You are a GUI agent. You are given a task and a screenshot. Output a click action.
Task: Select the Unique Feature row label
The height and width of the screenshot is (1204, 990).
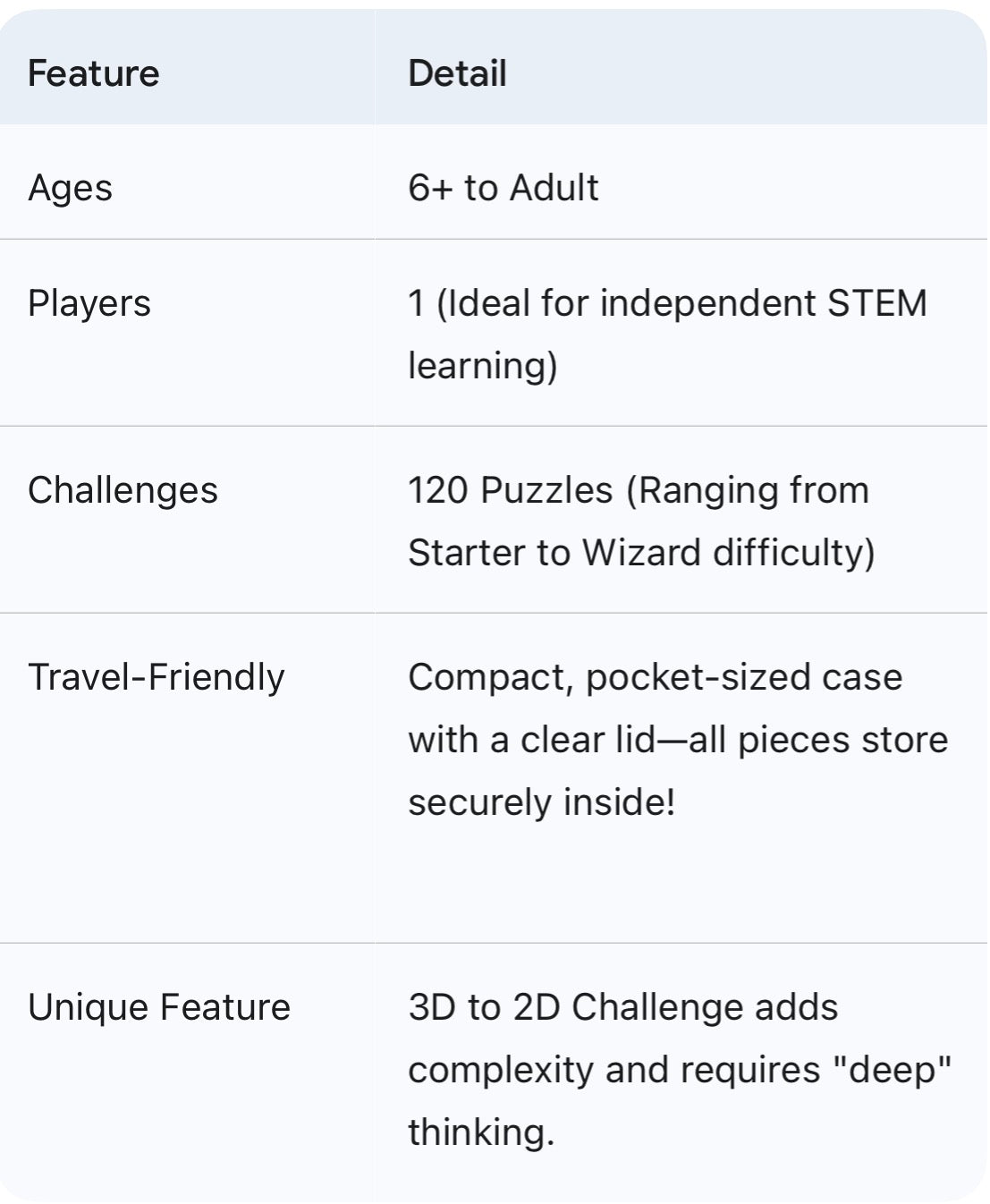click(158, 1007)
